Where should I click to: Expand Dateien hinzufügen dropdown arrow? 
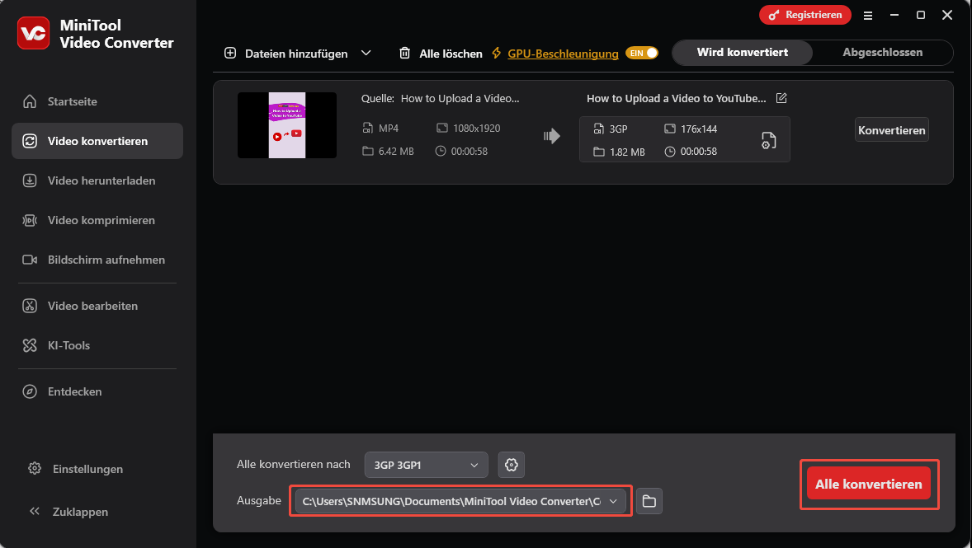[x=366, y=54]
